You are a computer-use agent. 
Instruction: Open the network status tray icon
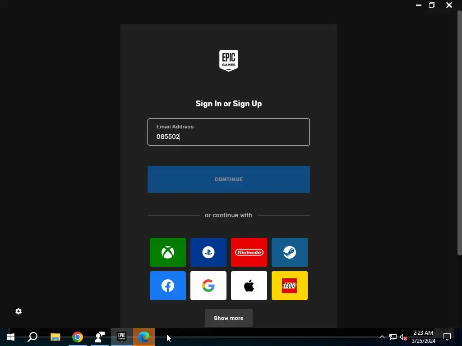pyautogui.click(x=393, y=337)
